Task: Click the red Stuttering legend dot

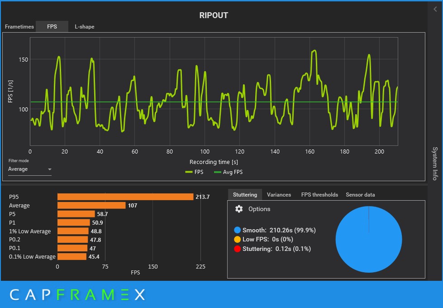Action: point(237,249)
